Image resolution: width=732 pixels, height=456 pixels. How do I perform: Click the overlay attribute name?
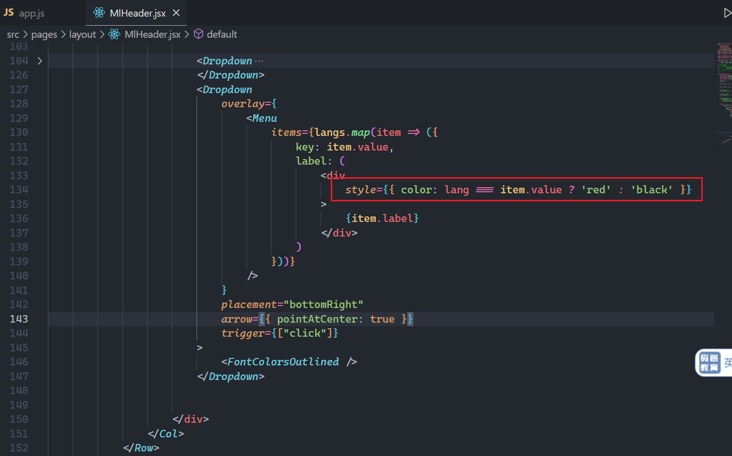coord(243,104)
